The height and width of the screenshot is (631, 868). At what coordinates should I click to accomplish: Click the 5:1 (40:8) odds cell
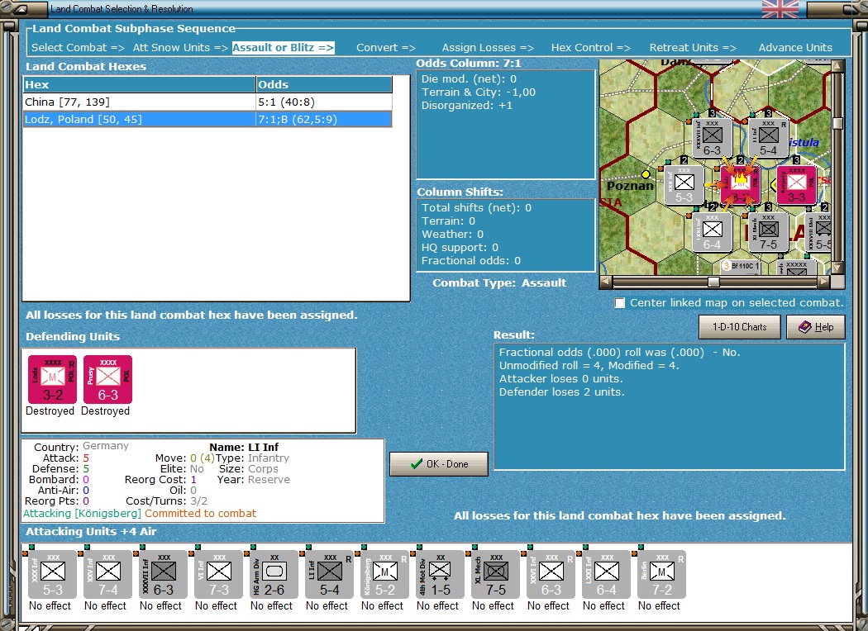click(324, 102)
